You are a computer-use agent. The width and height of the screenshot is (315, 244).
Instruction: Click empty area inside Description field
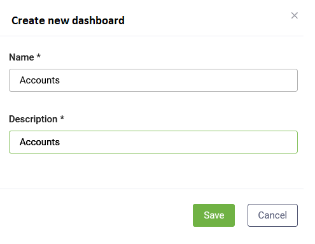[178, 142]
